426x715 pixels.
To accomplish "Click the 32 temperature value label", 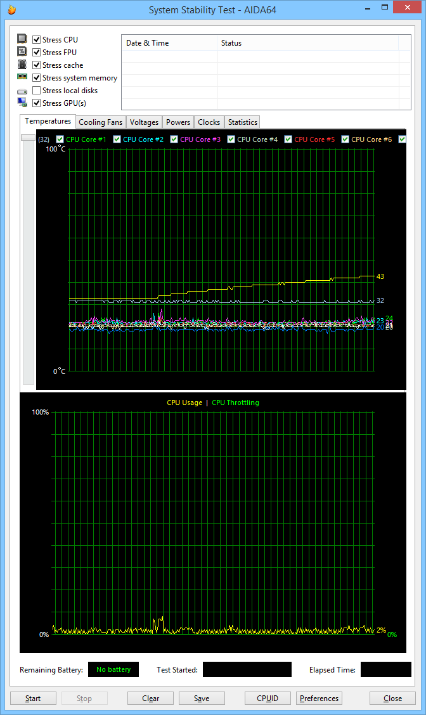I will point(380,300).
